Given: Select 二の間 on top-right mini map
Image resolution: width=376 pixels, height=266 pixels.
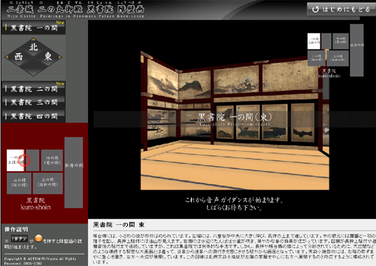Looking at the screenshot, I should (x=316, y=58).
